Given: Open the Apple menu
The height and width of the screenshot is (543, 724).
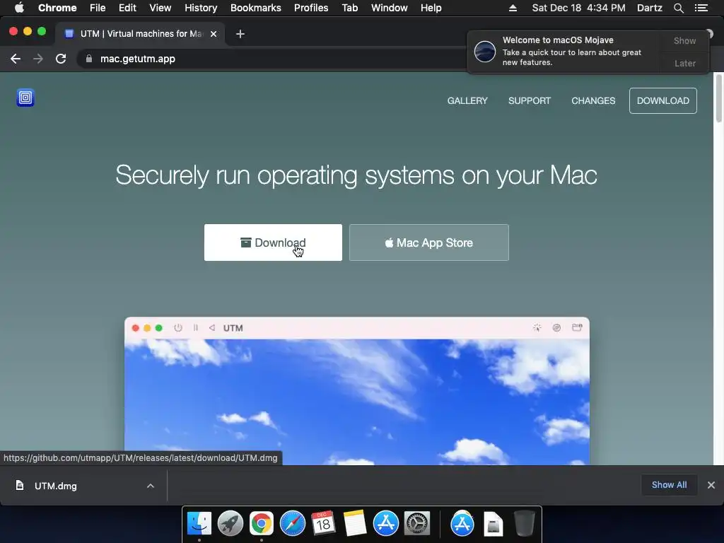Looking at the screenshot, I should tap(19, 8).
